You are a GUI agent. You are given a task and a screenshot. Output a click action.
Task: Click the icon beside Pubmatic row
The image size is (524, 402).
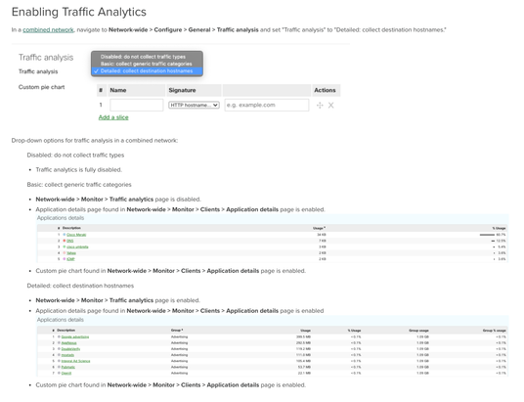(59, 367)
